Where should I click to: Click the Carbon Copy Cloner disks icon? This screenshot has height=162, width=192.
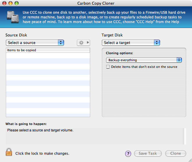point(12,17)
